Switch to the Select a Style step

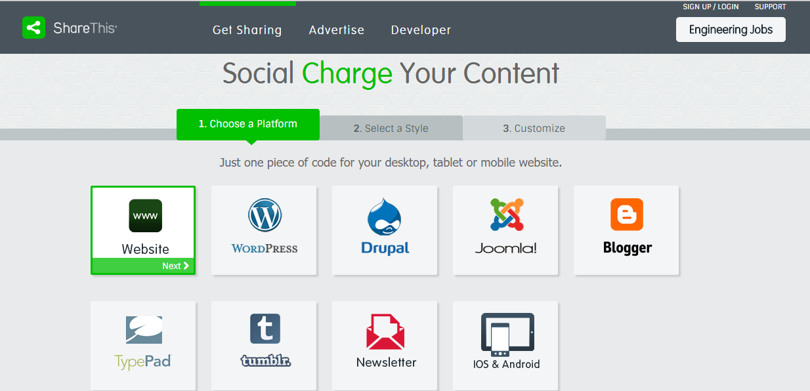[x=391, y=127]
